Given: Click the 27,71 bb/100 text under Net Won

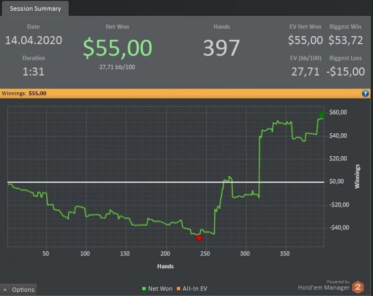Looking at the screenshot, I should (x=117, y=67).
